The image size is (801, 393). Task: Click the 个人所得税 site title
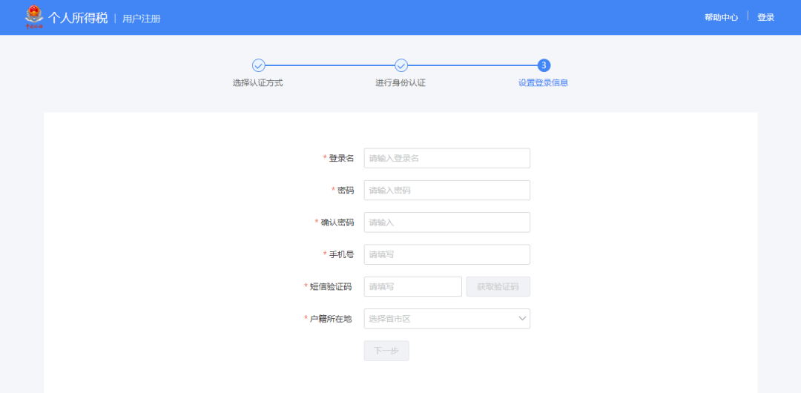78,17
